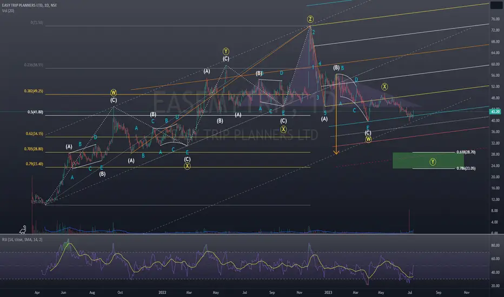504x297 pixels.
Task: Select the 0.62(34.15) Fibonacci level label
Action: click(x=35, y=133)
